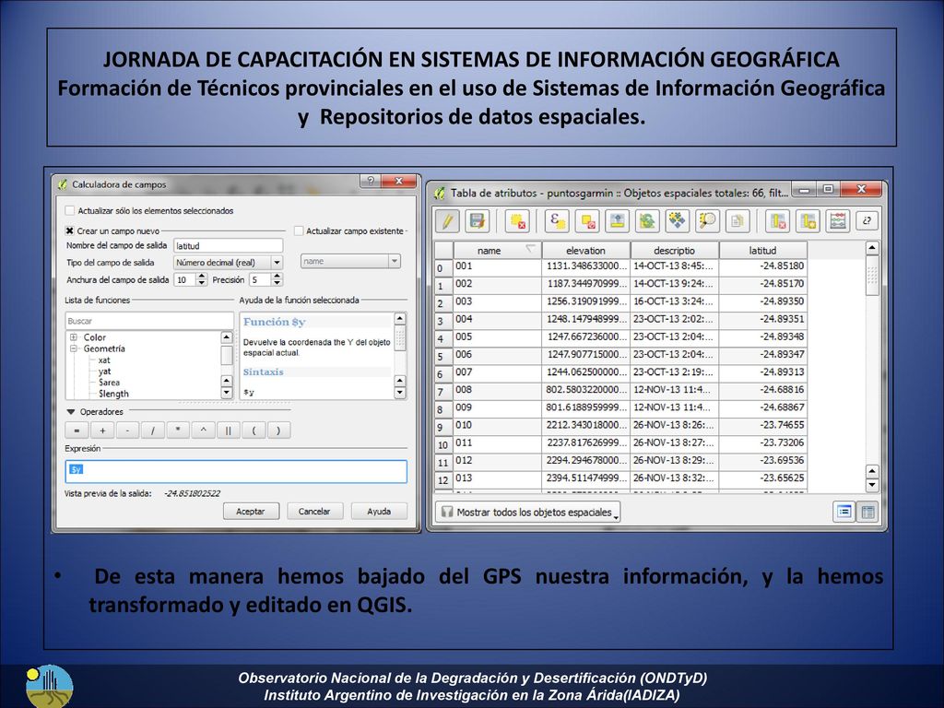Collapse the Operadores section triangle
Screen dimensions: 944x708
pos(71,412)
